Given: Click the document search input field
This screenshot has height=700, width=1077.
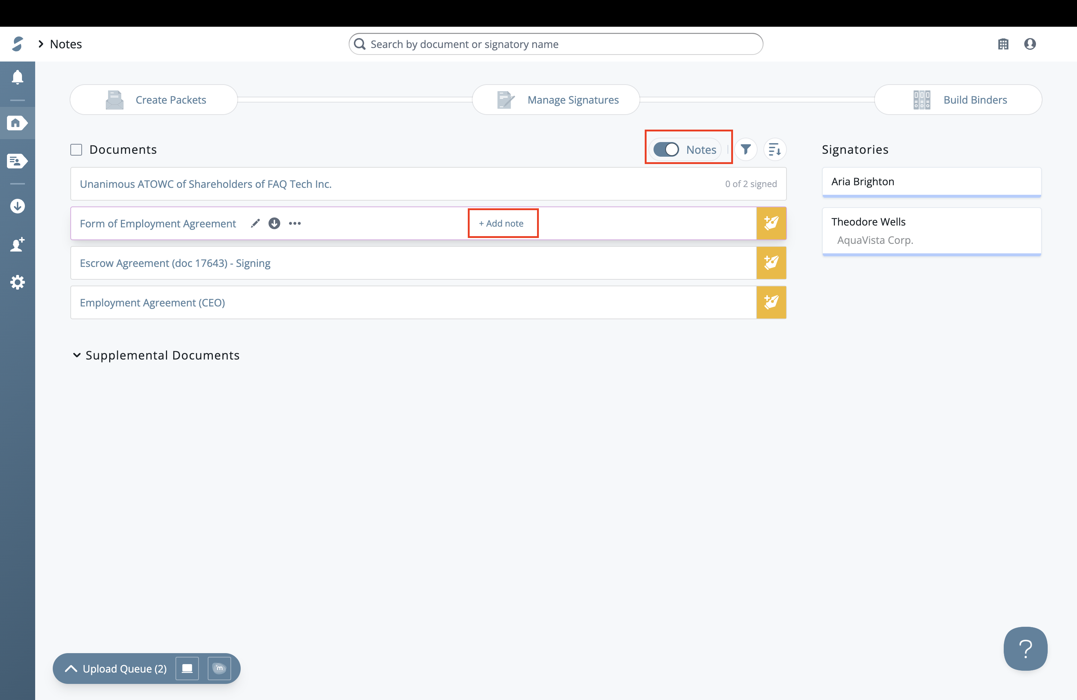Looking at the screenshot, I should (x=555, y=44).
